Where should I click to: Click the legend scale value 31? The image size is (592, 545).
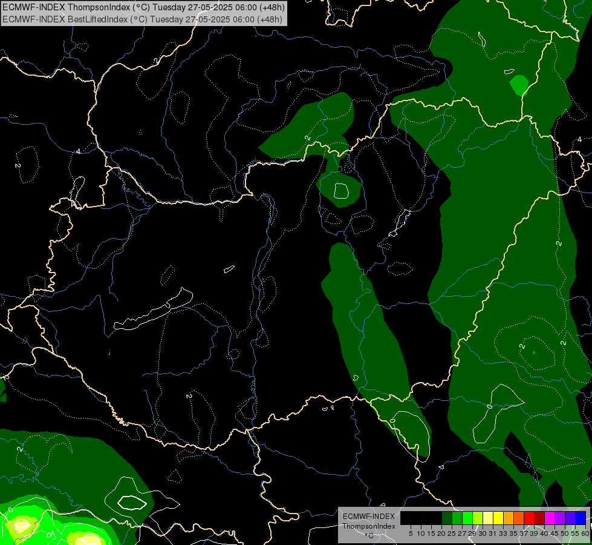[x=493, y=533]
